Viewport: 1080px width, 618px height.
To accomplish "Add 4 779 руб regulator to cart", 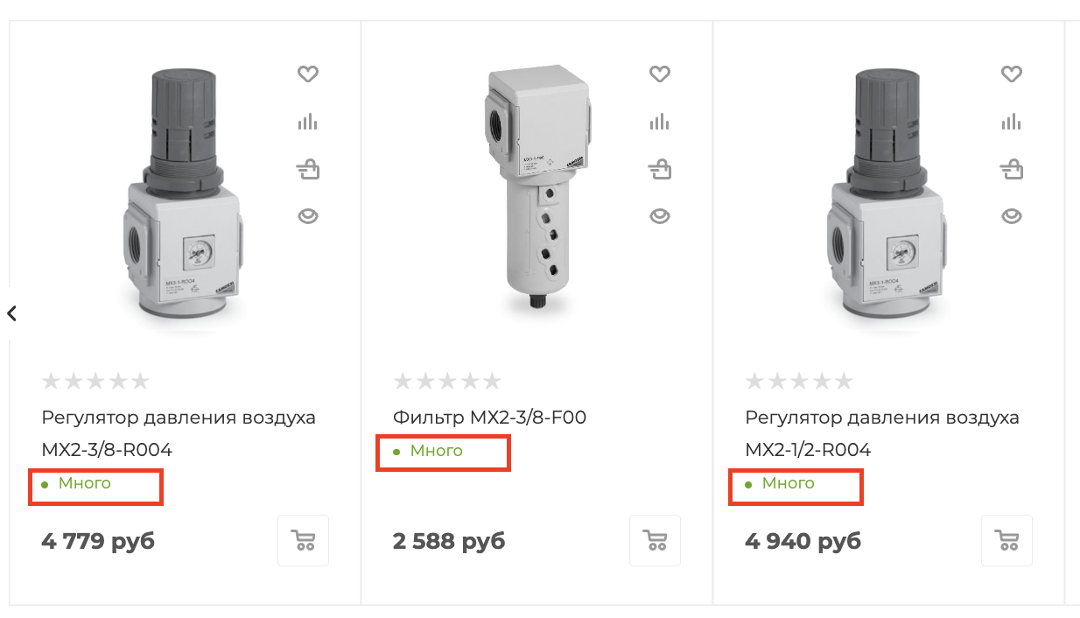I will point(304,540).
